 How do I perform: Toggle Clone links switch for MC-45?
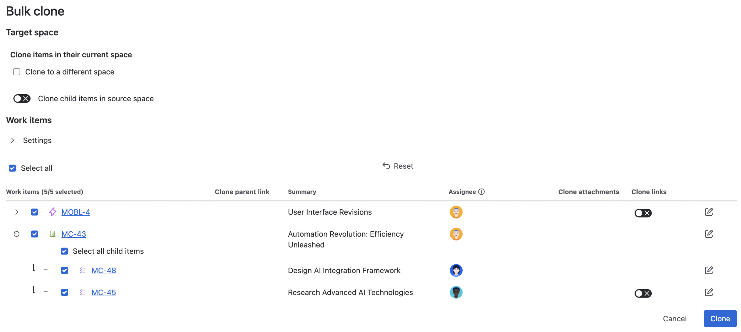[643, 293]
